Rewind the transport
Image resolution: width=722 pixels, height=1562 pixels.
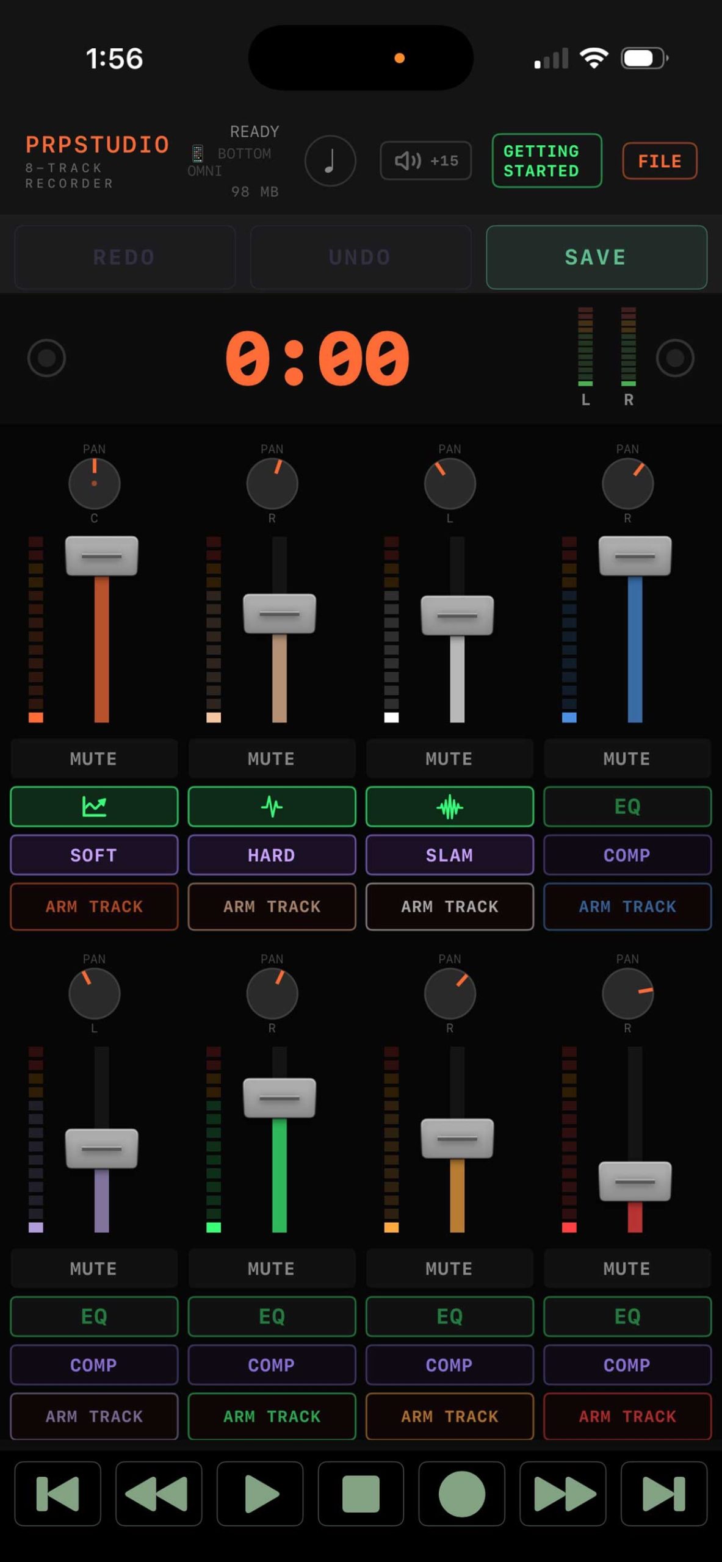(159, 1494)
